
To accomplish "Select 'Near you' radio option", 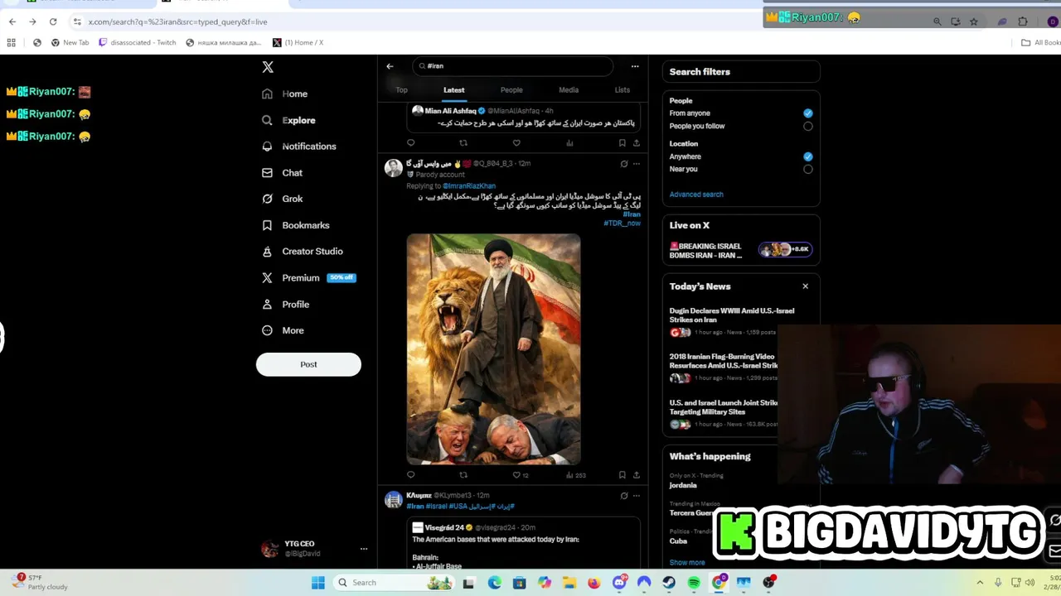I will (x=808, y=170).
